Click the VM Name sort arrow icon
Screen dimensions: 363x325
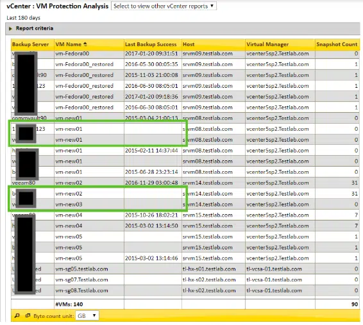85,44
